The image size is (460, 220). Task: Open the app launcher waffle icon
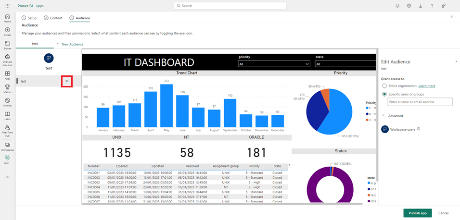pos(7,6)
